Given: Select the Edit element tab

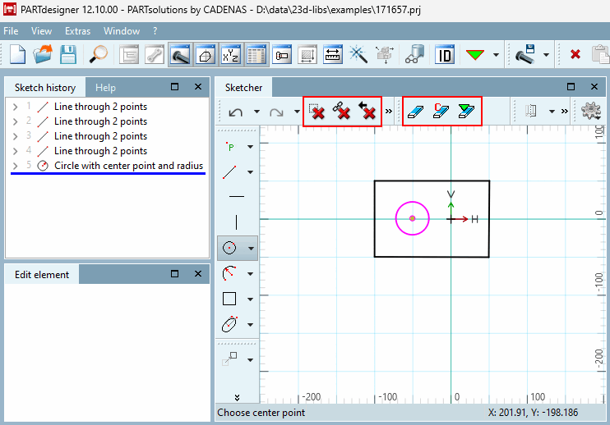Looking at the screenshot, I should coord(42,275).
